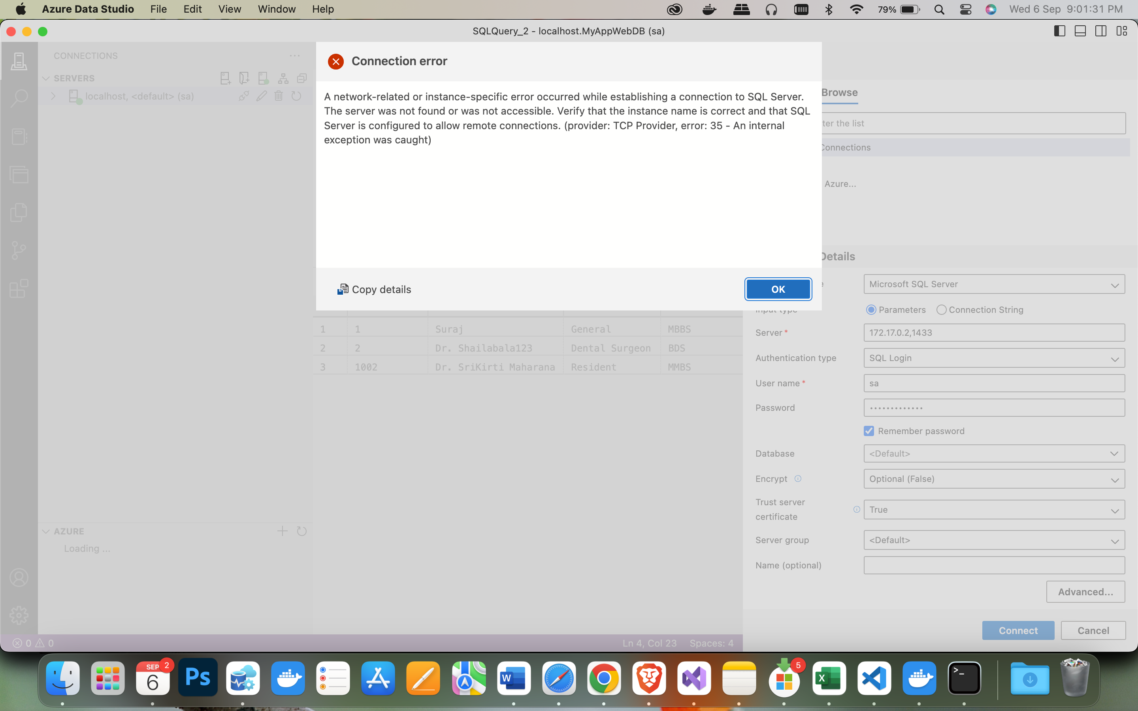Click the New Connection icon in Servers

pos(225,78)
